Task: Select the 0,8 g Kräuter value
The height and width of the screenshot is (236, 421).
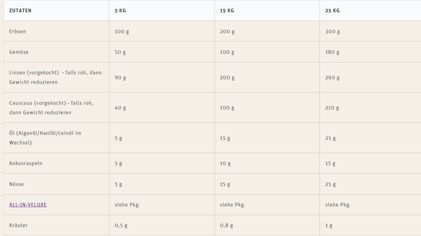Action: point(226,225)
